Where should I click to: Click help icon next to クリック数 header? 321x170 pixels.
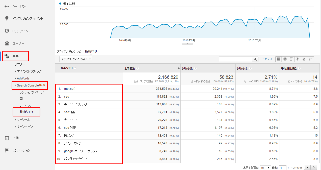[x=196, y=68]
